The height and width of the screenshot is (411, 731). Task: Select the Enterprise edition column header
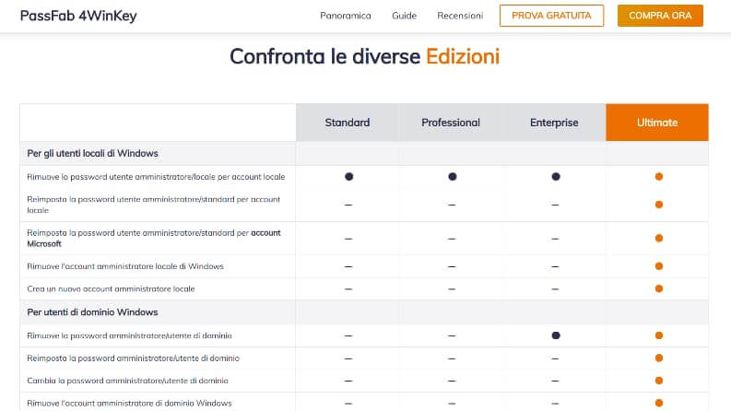pyautogui.click(x=554, y=123)
